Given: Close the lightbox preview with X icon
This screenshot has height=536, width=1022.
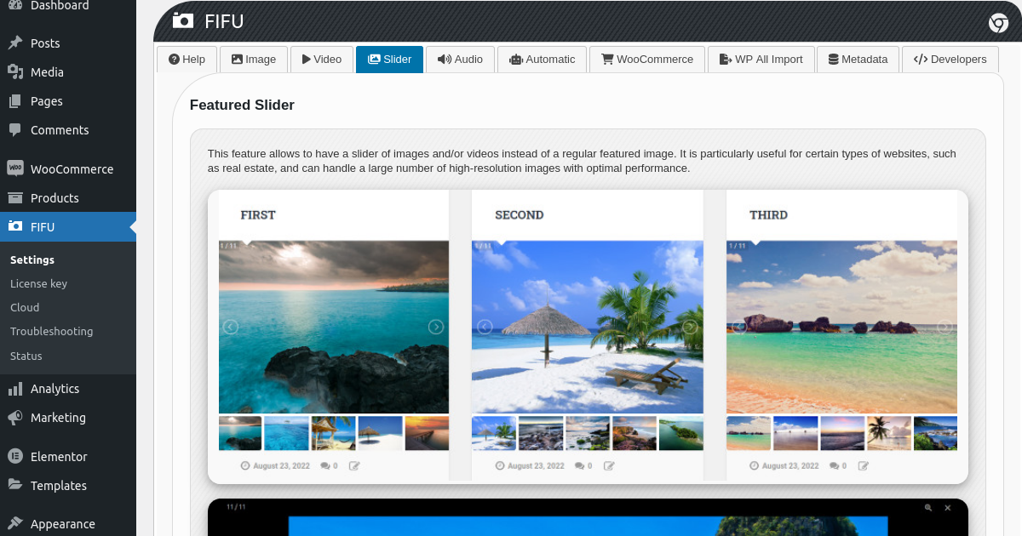Looking at the screenshot, I should [x=948, y=508].
